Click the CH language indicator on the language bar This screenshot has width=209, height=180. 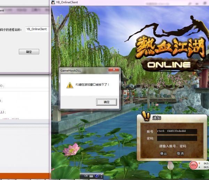click(x=86, y=176)
